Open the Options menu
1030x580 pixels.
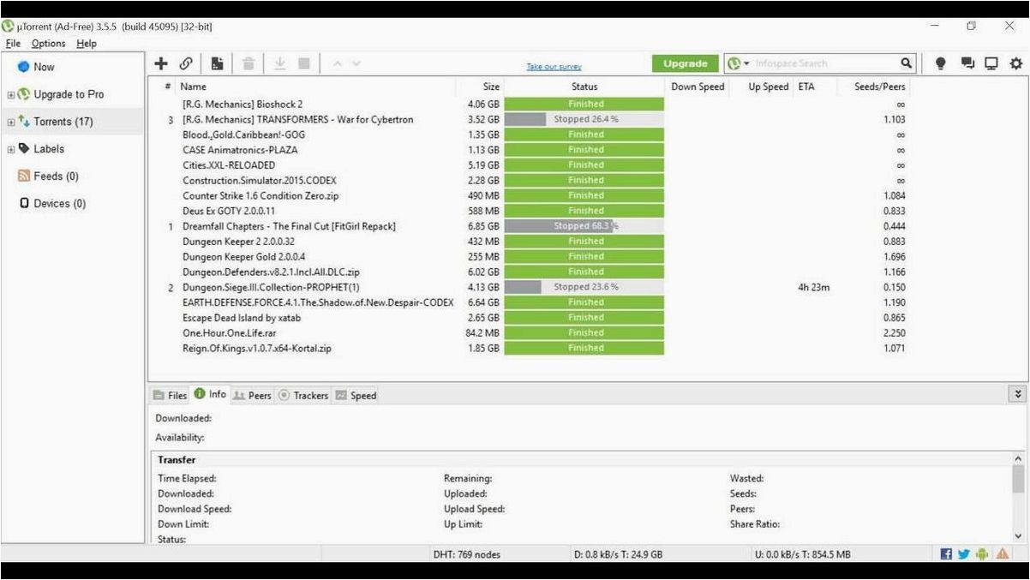48,44
